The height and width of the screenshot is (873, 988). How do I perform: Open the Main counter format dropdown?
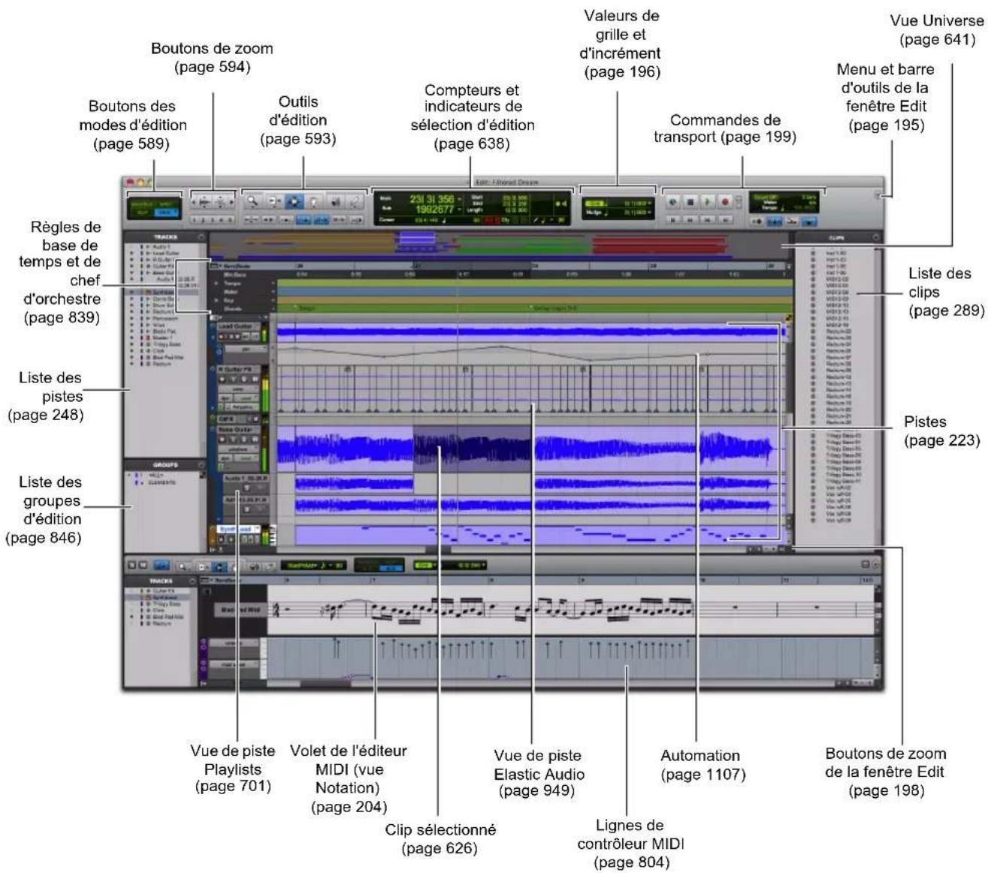(459, 199)
